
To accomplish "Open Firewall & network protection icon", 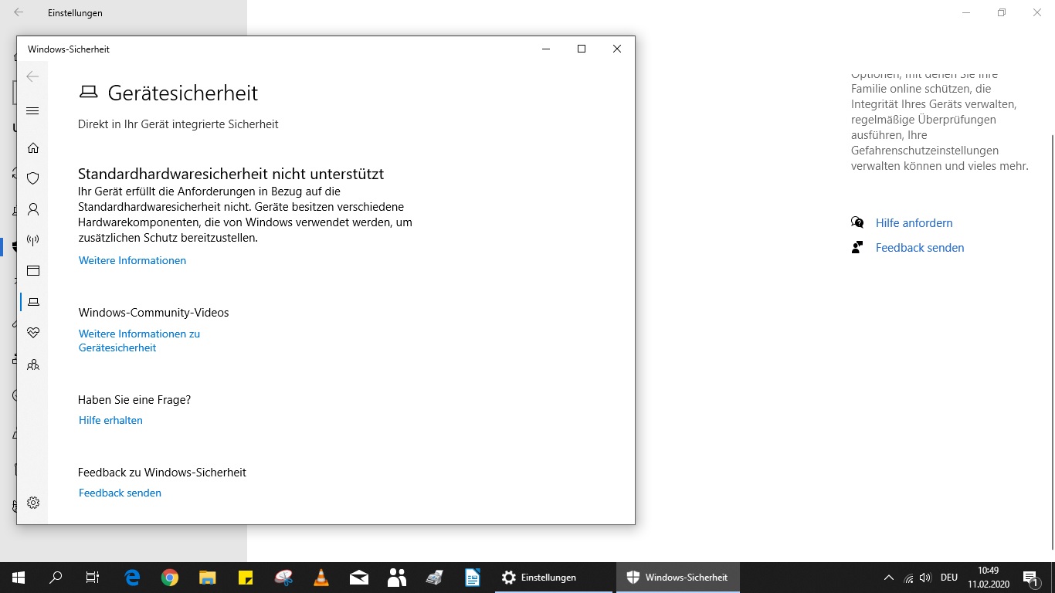I will coord(32,240).
